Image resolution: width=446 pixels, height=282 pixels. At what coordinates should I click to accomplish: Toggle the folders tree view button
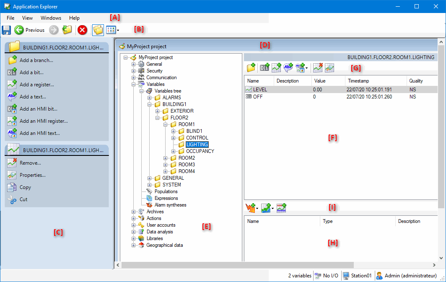[98, 30]
